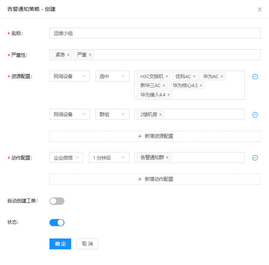Confirm with the 确定 button

coord(60,244)
